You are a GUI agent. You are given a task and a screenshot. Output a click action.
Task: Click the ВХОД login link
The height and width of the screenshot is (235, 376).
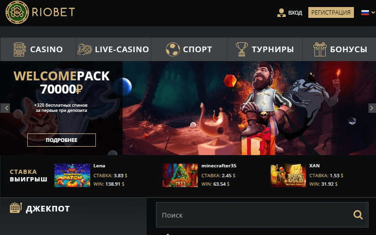tap(295, 13)
